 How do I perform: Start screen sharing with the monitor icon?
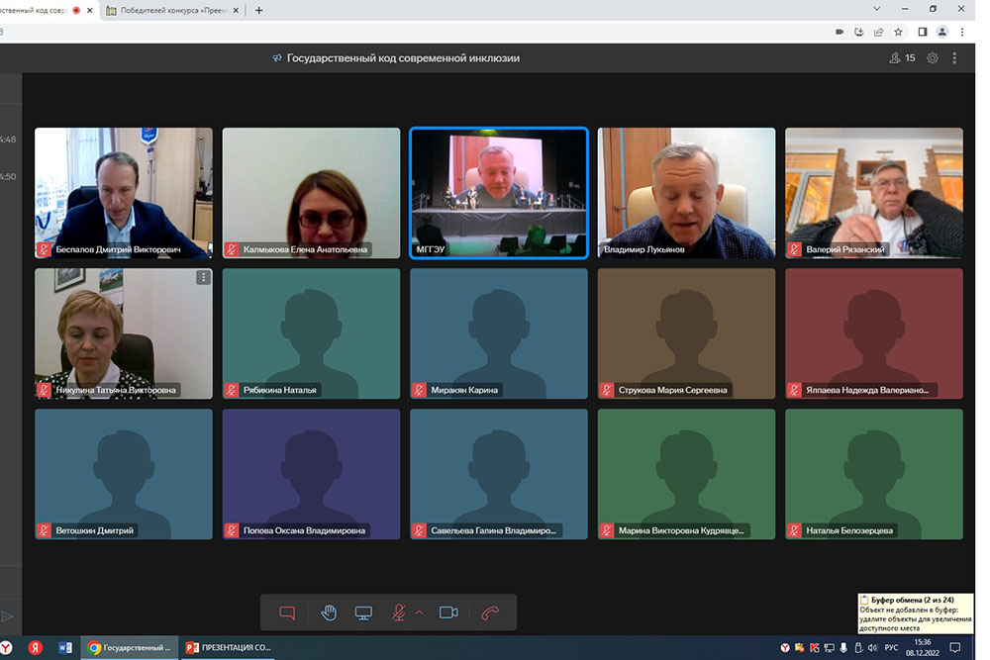tap(364, 613)
